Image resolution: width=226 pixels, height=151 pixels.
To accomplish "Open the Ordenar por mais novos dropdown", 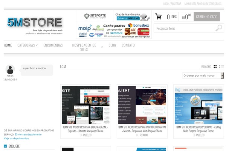I will click(x=203, y=75).
